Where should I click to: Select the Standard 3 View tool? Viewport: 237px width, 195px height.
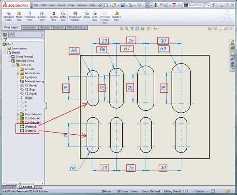[8, 16]
